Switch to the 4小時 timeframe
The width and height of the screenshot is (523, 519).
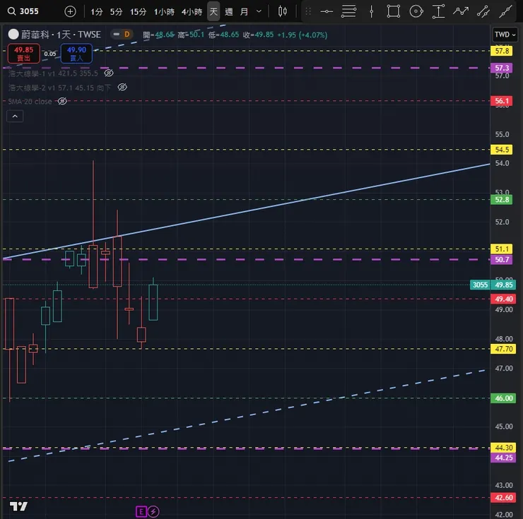(x=192, y=12)
